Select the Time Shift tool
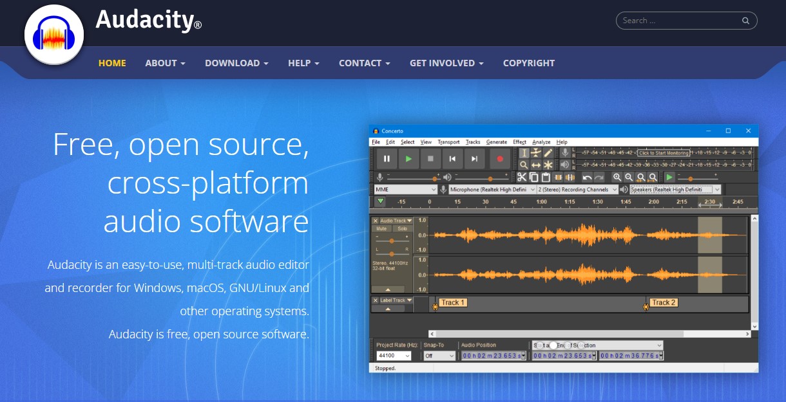 tap(536, 165)
